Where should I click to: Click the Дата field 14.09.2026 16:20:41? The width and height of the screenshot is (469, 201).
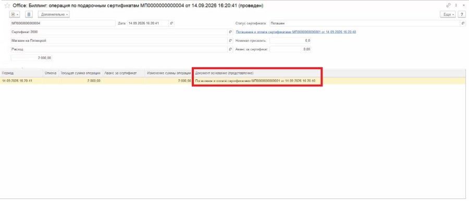pos(148,23)
